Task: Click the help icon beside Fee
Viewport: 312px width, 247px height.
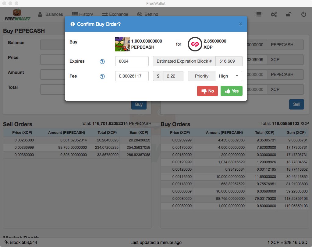Action: click(102, 76)
